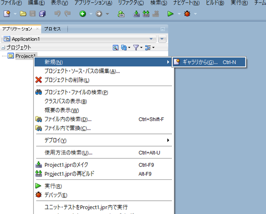Open the dropdown arrow beside the Run button
The width and height of the screenshot is (266, 214).
coord(178,14)
